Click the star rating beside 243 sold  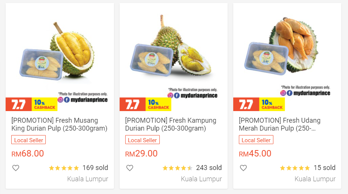tap(177, 168)
